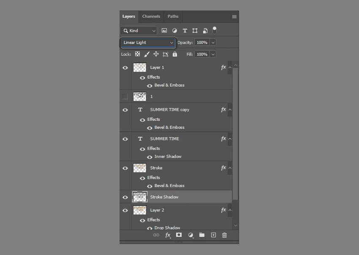Open the Opacity percentage dropdown
The height and width of the screenshot is (255, 359).
point(212,42)
